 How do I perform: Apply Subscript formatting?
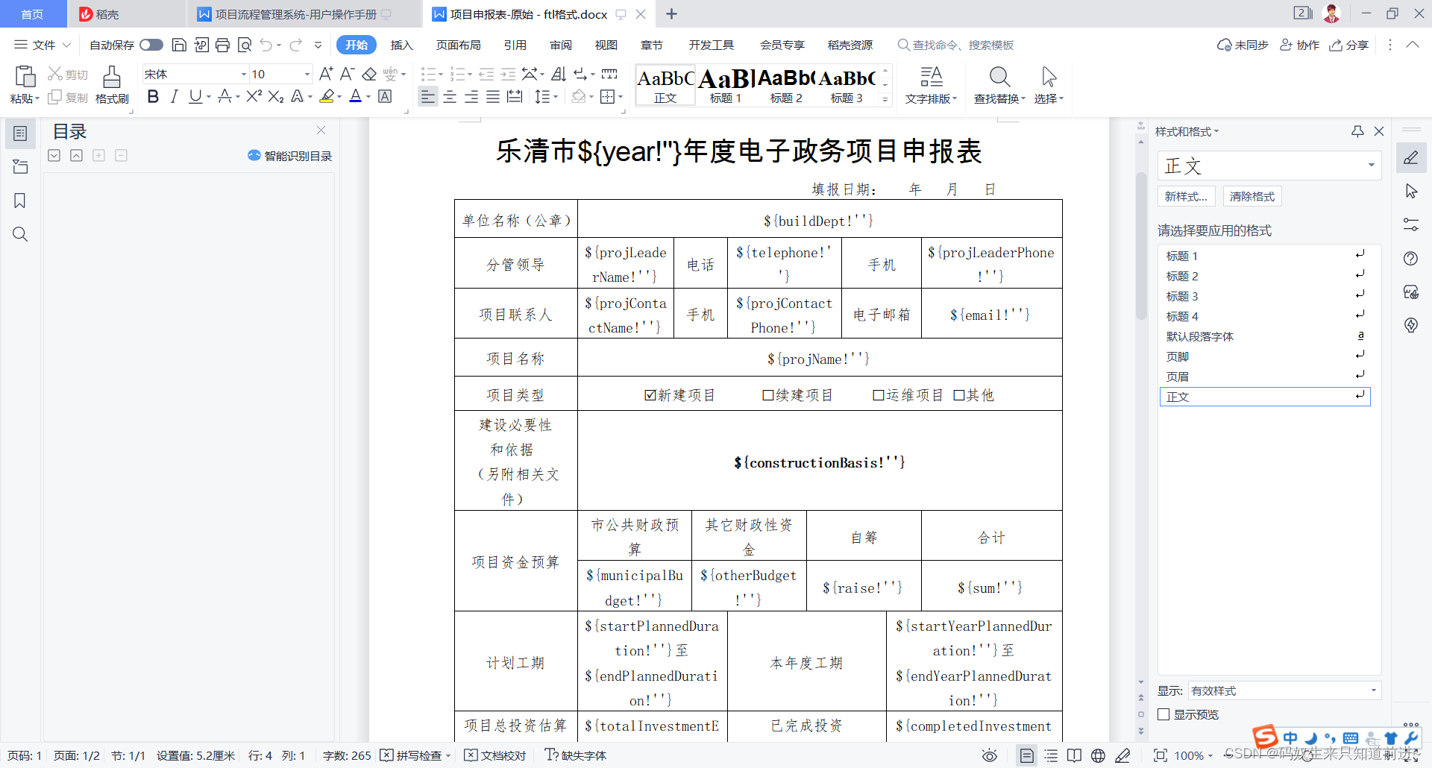[x=276, y=96]
